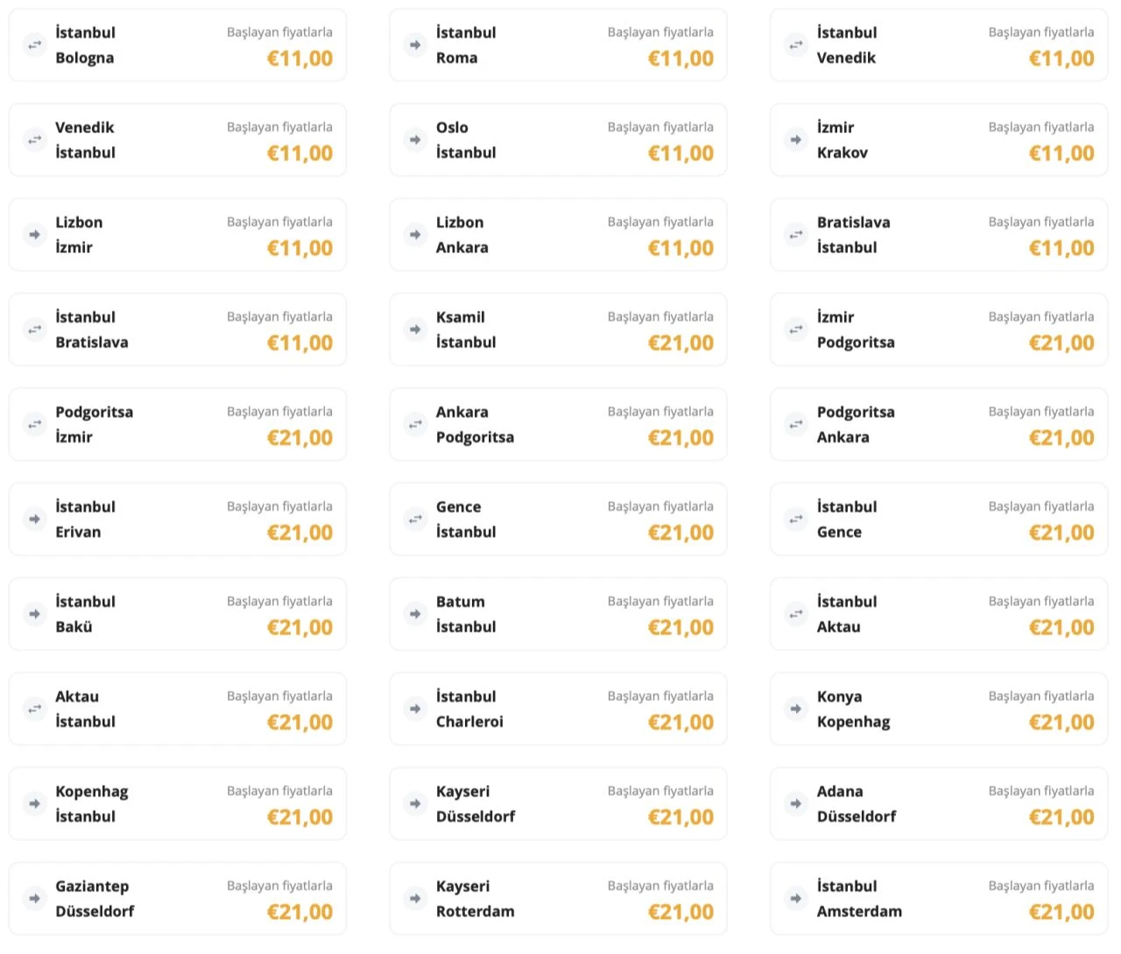Open the İstanbul to Venedik flight offer
The width and height of the screenshot is (1121, 954).
coord(938,46)
